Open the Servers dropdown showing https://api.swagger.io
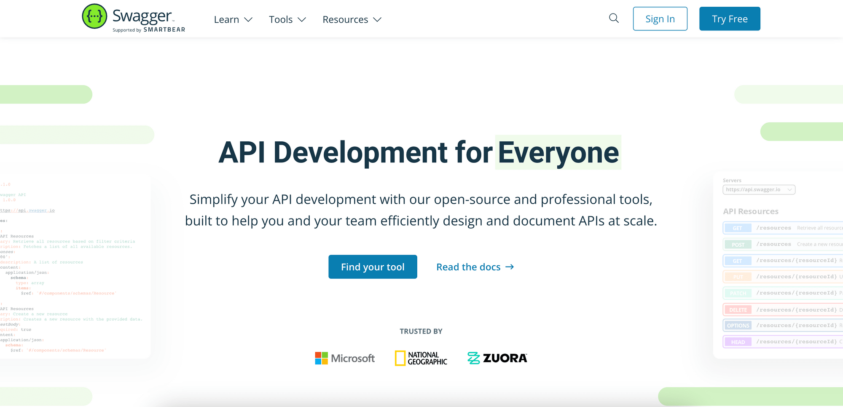The width and height of the screenshot is (843, 407). pos(759,190)
